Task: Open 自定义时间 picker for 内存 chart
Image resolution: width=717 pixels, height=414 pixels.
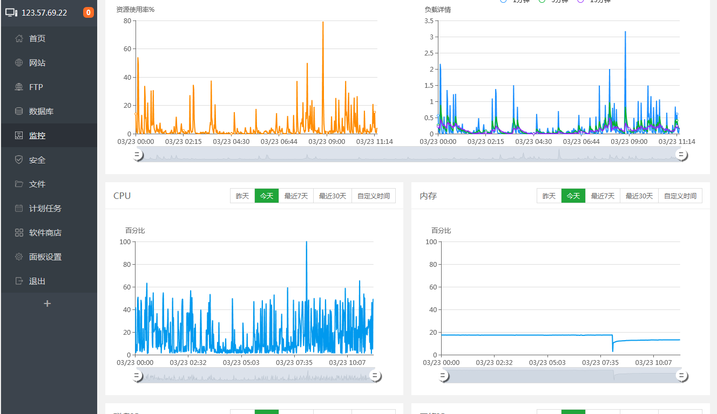Action: (680, 196)
